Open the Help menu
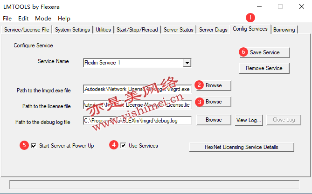This screenshot has width=312, height=194. tap(64, 19)
